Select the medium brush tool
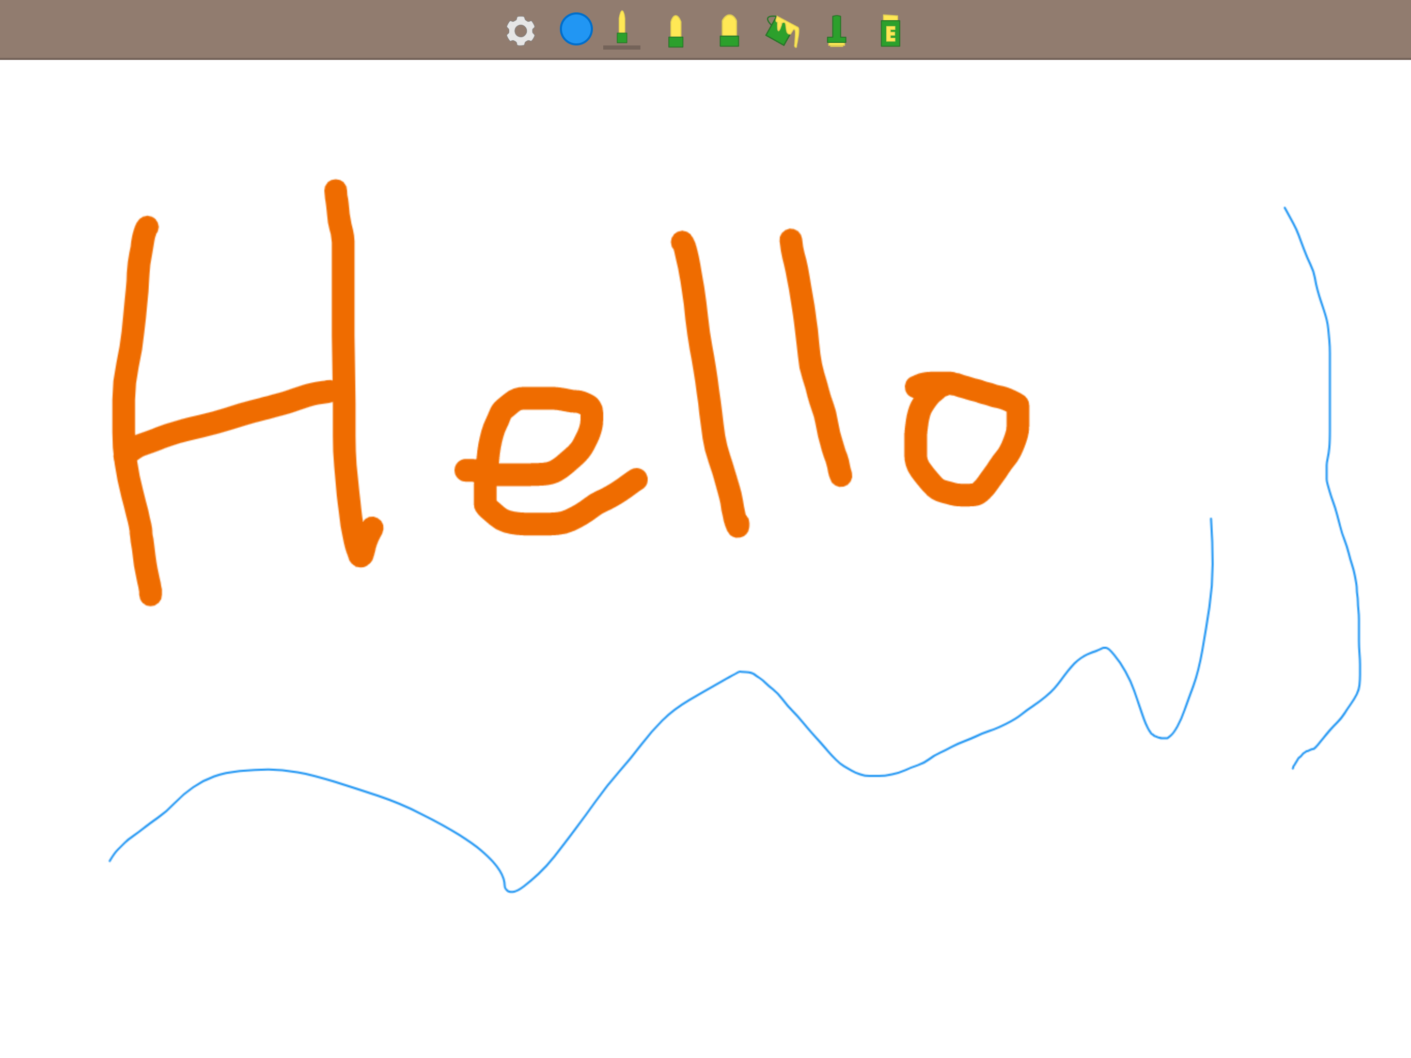1411x1058 pixels. 676,32
